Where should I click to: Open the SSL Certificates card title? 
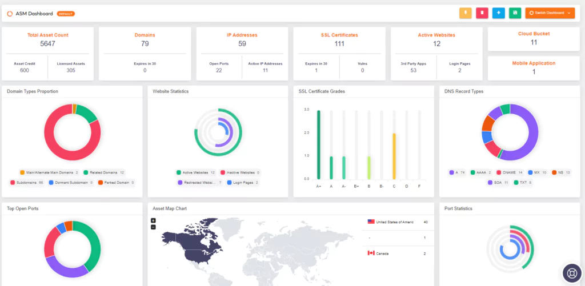pyautogui.click(x=339, y=35)
